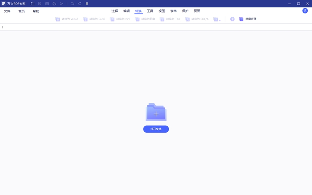Switch to the 注释 tab
The image size is (312, 195).
[x=115, y=11]
